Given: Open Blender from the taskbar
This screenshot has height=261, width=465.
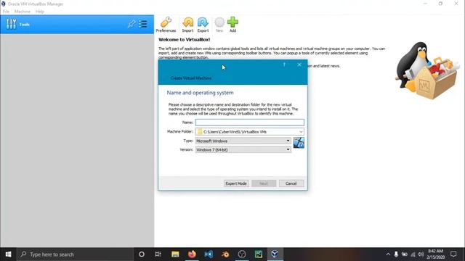Looking at the screenshot, I should (x=225, y=254).
